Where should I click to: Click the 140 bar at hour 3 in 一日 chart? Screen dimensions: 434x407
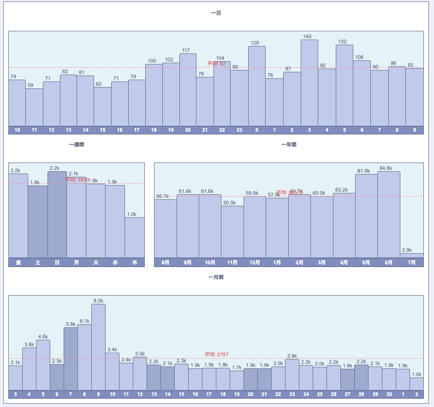click(309, 83)
